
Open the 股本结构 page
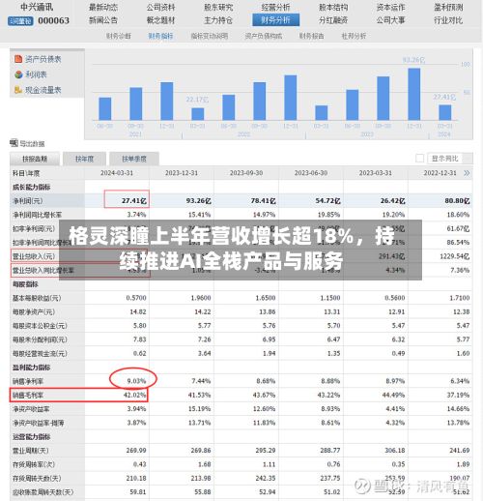(x=333, y=8)
